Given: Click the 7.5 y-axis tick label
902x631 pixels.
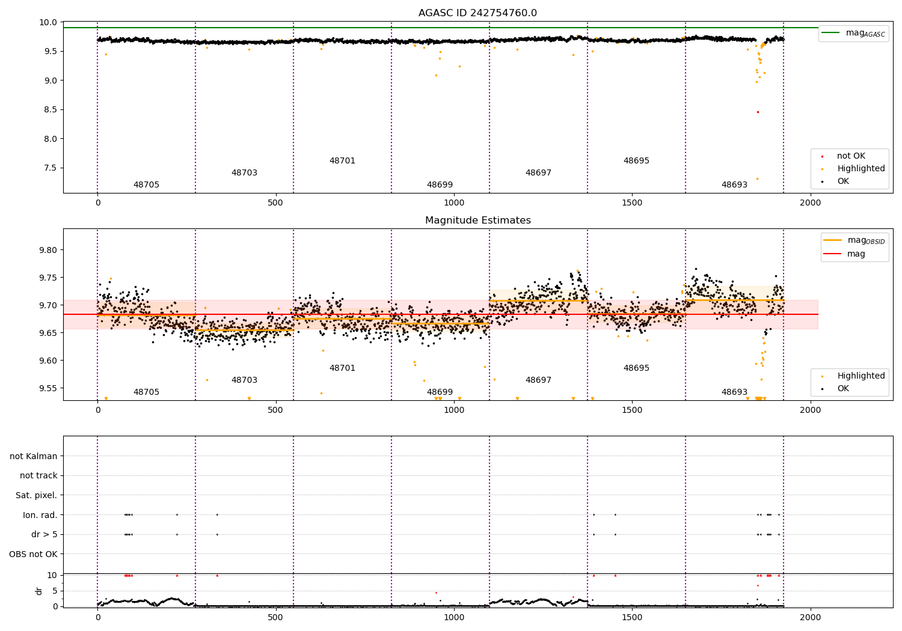Looking at the screenshot, I should (x=51, y=168).
